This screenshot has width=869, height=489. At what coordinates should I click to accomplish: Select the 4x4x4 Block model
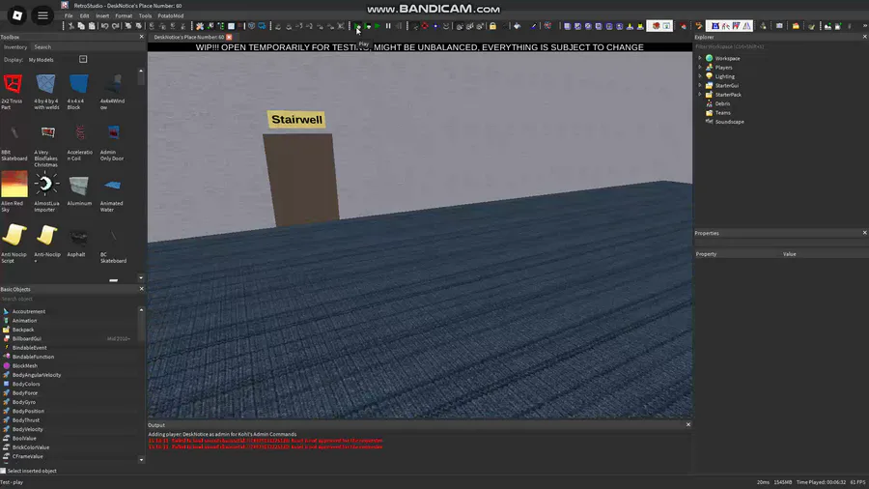[78, 91]
